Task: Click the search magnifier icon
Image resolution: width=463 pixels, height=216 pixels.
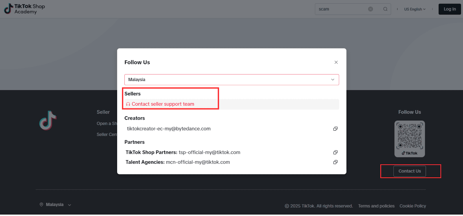Action: pyautogui.click(x=385, y=9)
